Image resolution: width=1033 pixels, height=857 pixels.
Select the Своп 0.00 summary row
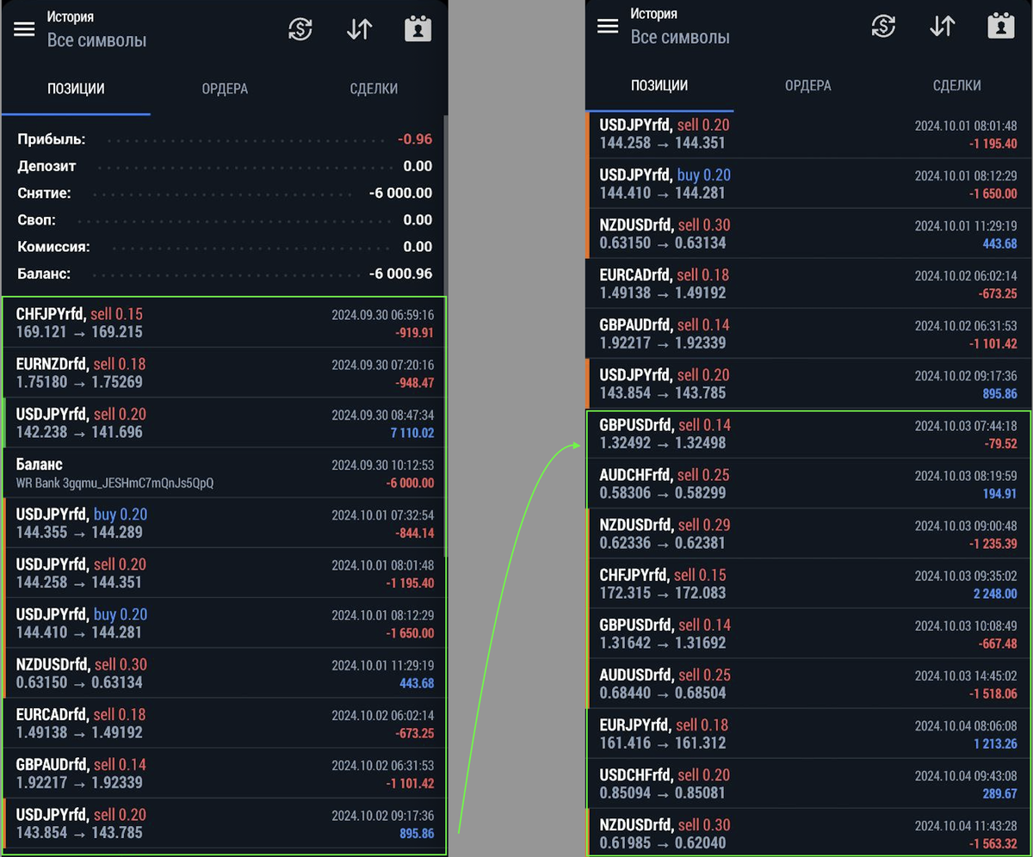[x=225, y=219]
